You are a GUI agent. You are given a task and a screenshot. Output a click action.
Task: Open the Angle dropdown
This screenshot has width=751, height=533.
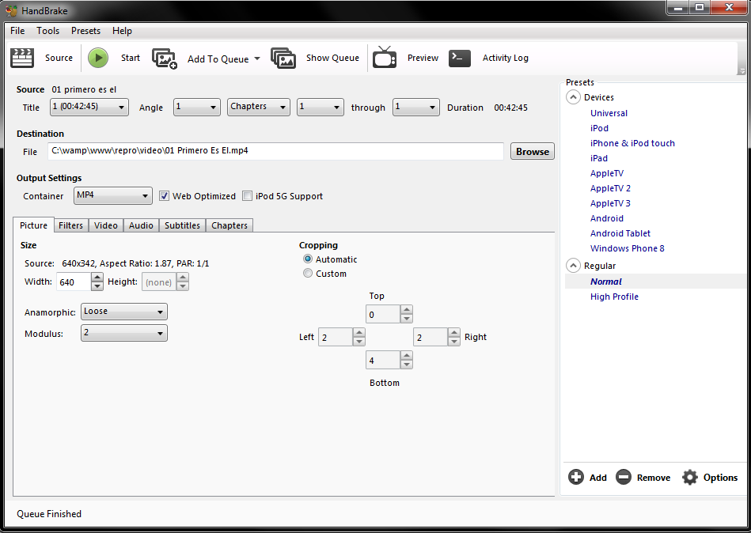tap(197, 108)
